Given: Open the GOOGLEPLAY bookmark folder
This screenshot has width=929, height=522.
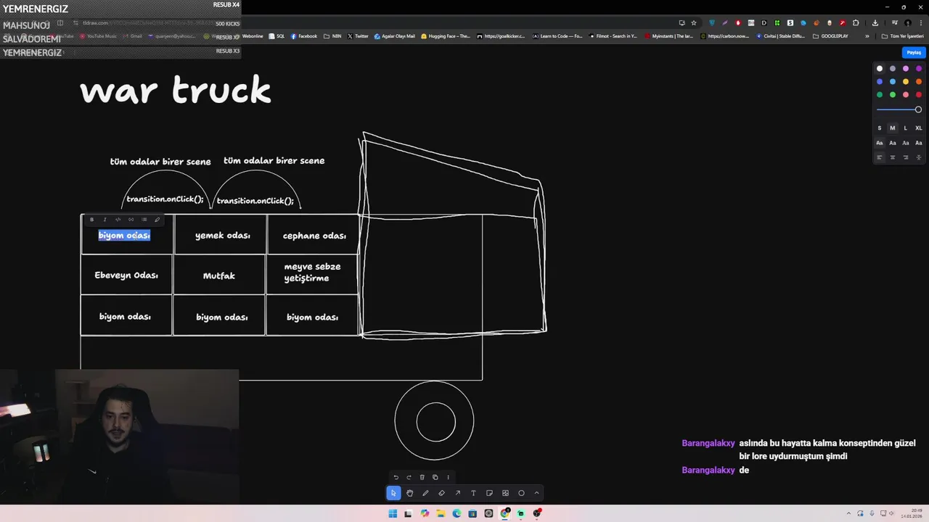Looking at the screenshot, I should point(830,36).
